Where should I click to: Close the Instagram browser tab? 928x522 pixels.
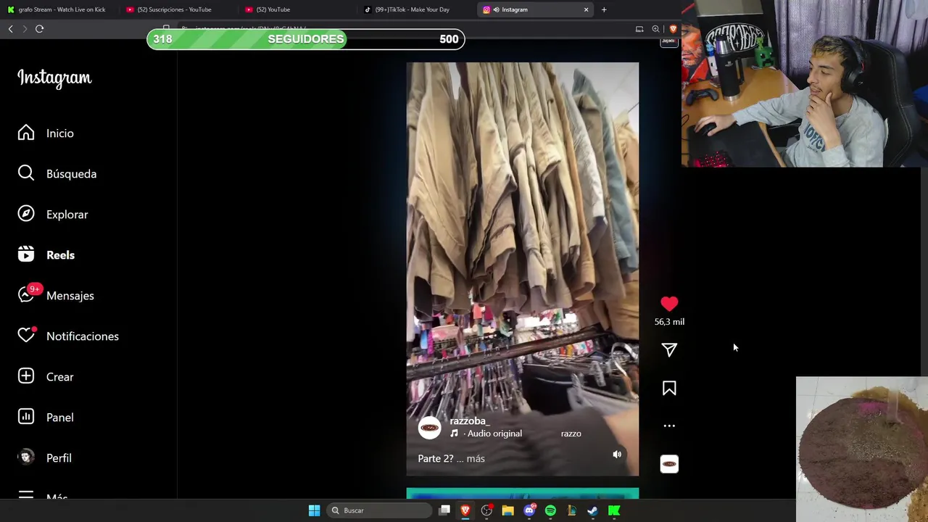(586, 9)
